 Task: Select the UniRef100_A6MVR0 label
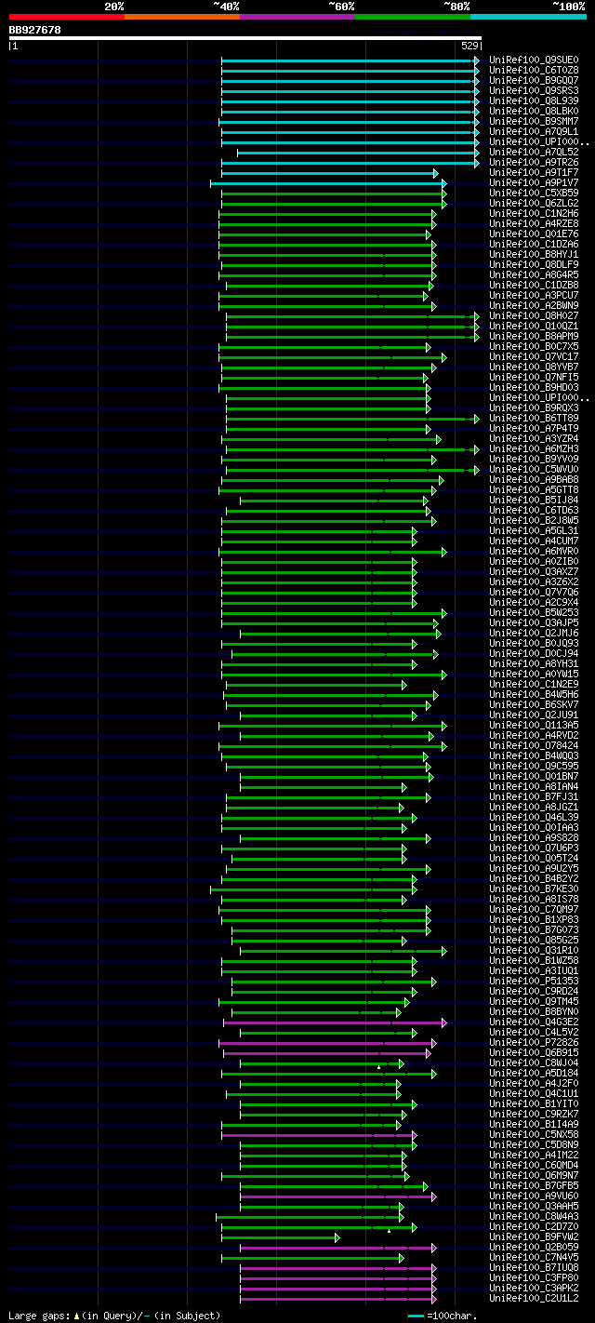coord(534,552)
